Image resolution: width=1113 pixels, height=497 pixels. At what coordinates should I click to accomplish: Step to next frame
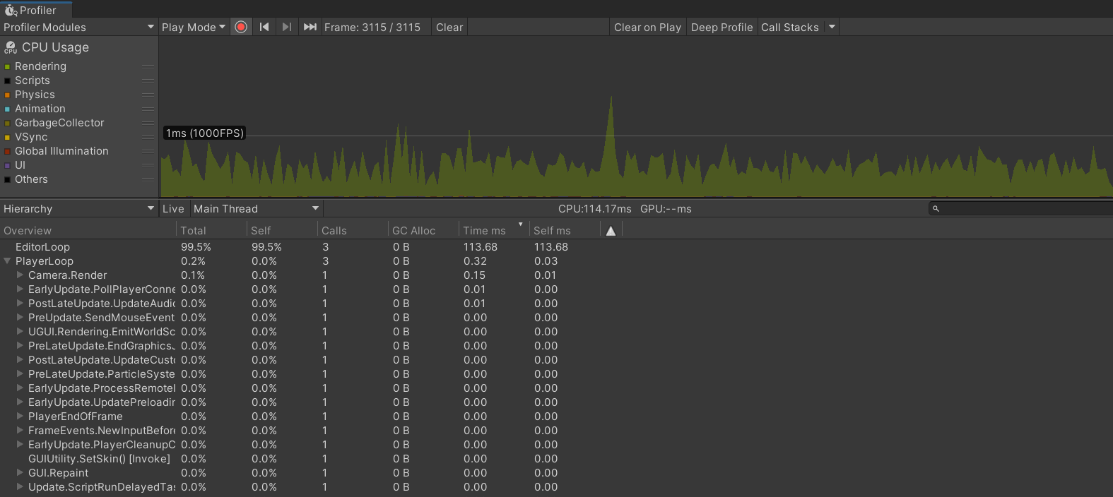(x=286, y=27)
